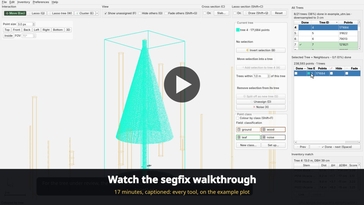Viewport: 364px width, 205px height.
Task: Reset the lasso section
Action: point(279,13)
